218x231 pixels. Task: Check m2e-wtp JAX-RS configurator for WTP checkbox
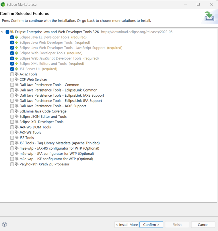12,148
